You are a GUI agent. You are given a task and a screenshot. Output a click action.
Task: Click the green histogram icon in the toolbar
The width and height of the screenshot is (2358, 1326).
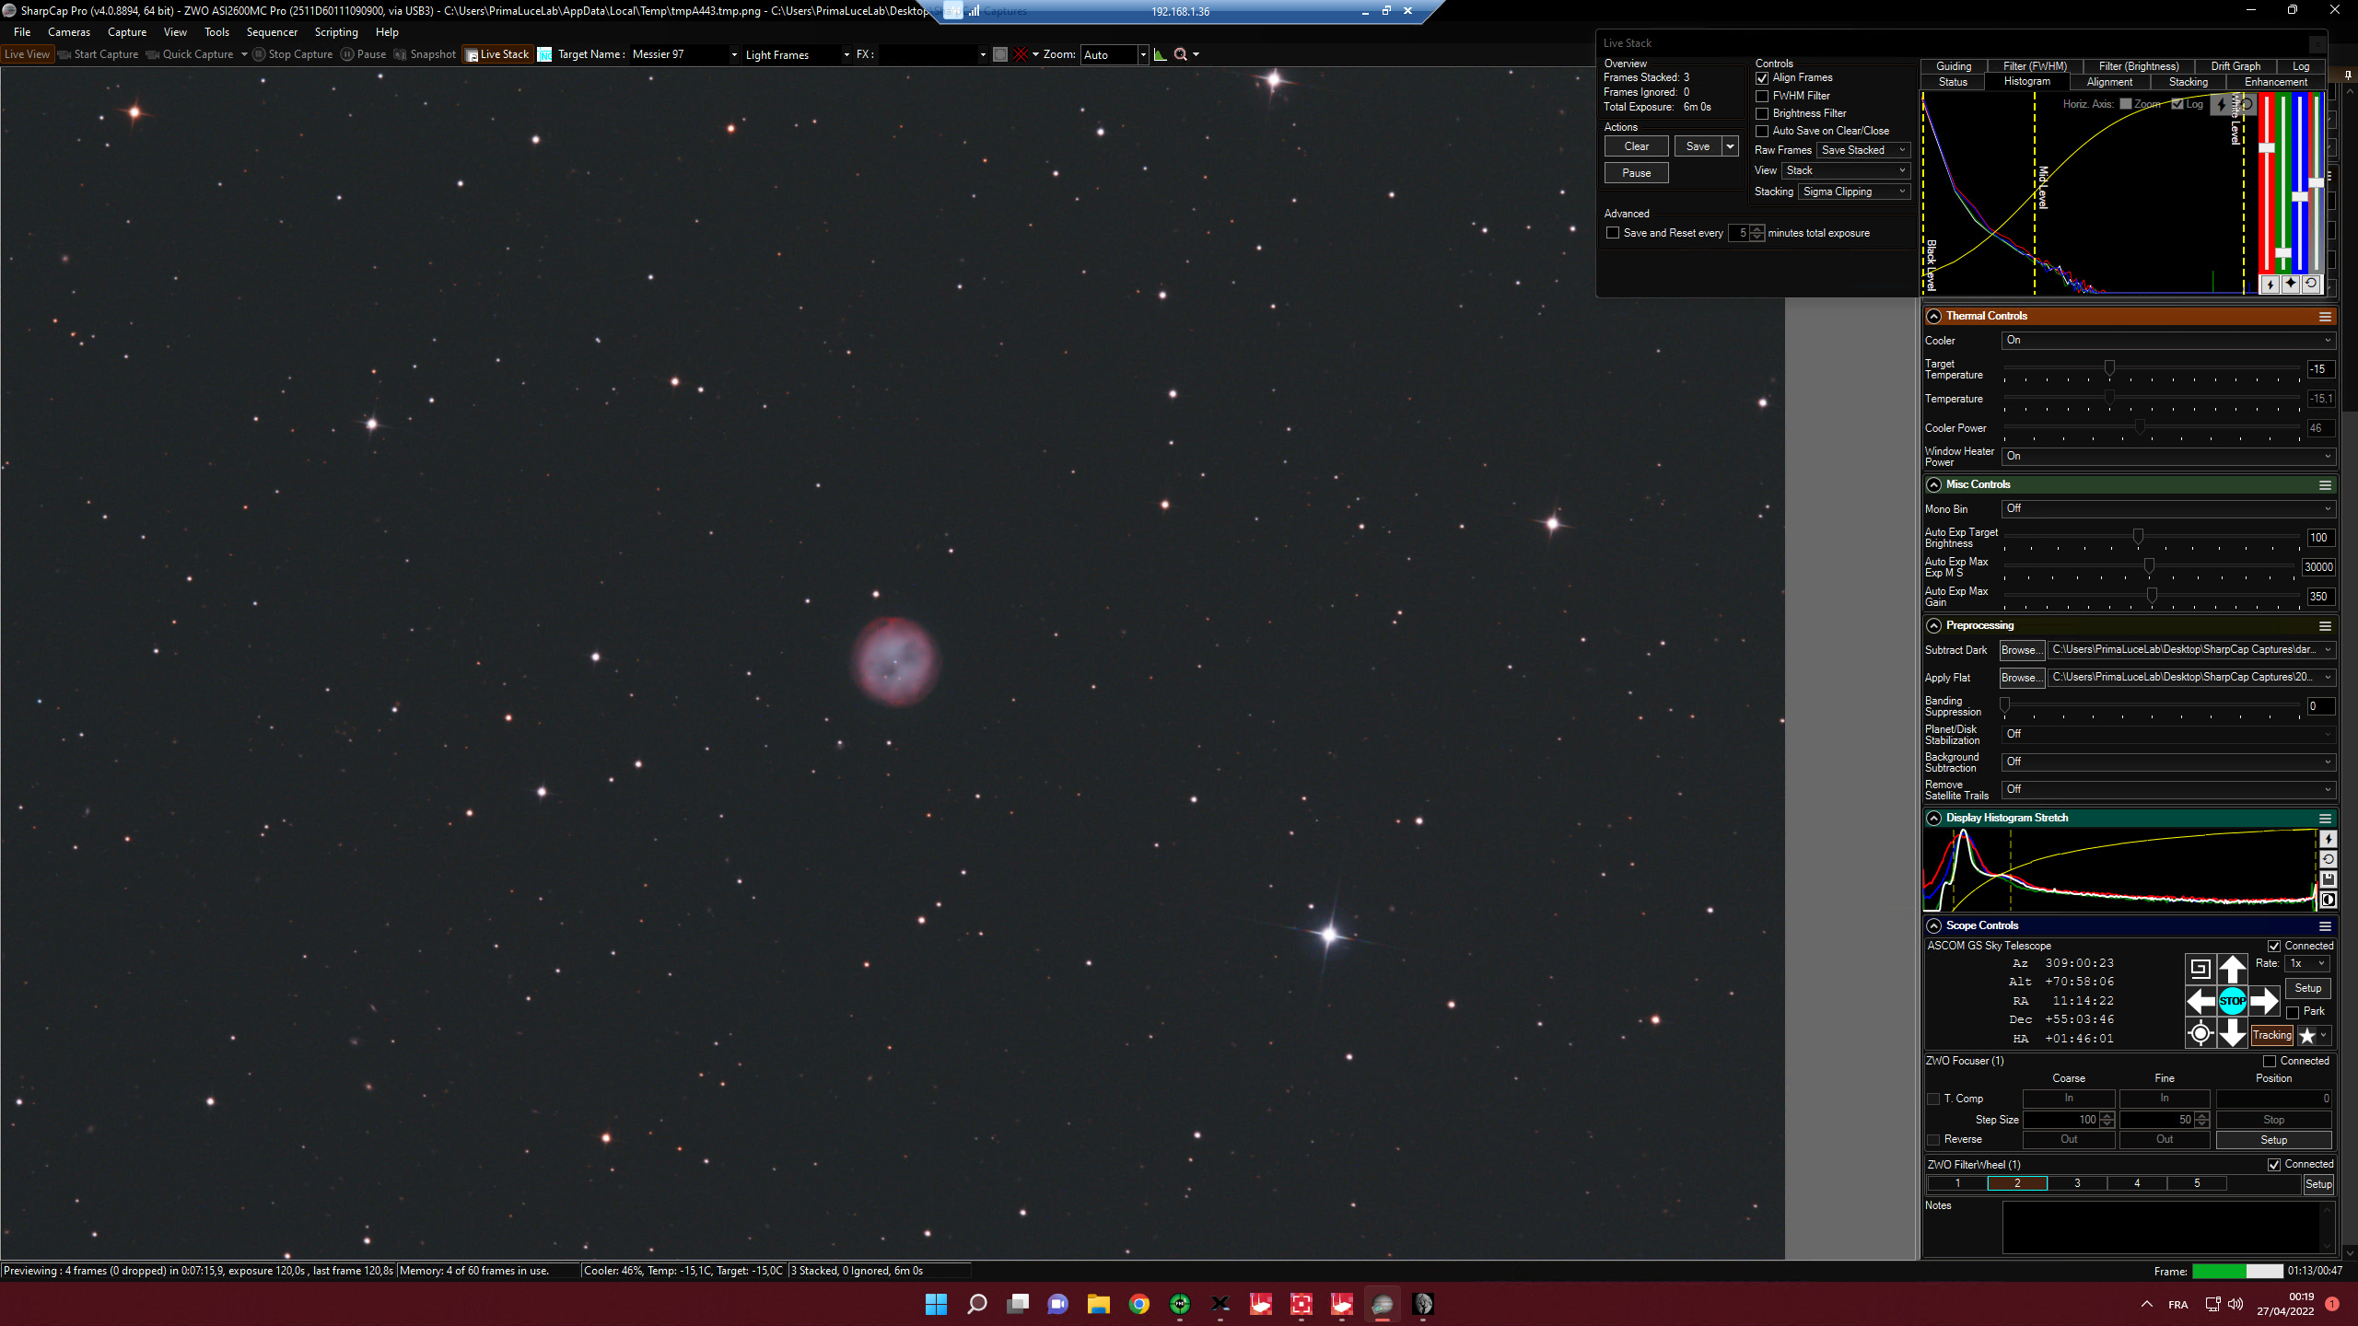tap(1161, 54)
